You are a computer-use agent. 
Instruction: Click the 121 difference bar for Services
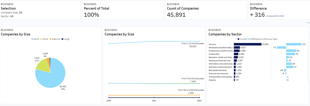point(294,44)
